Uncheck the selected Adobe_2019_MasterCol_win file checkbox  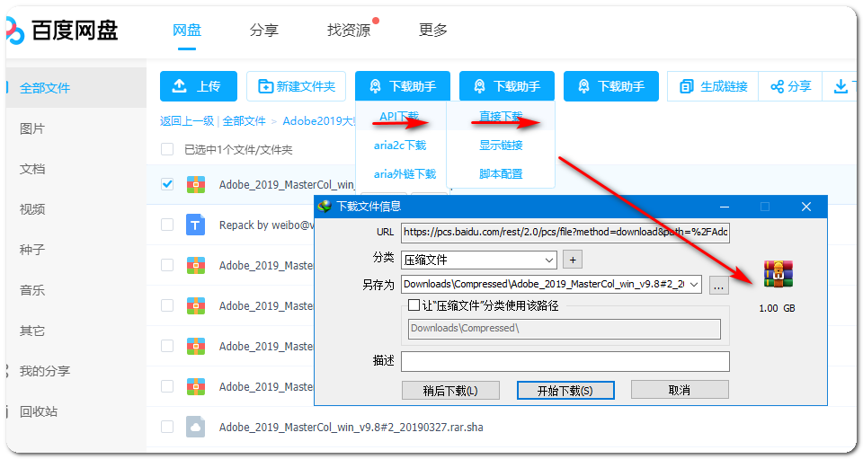[x=167, y=184]
